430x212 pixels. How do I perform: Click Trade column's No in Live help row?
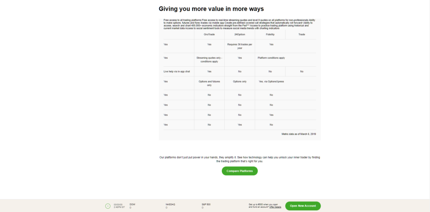(x=302, y=71)
